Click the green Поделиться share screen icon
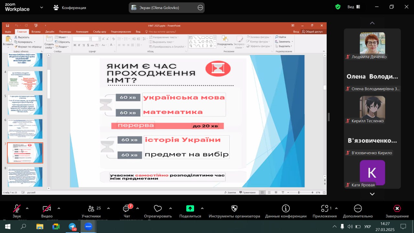Screen dimensions: 414x233 click(x=190, y=209)
